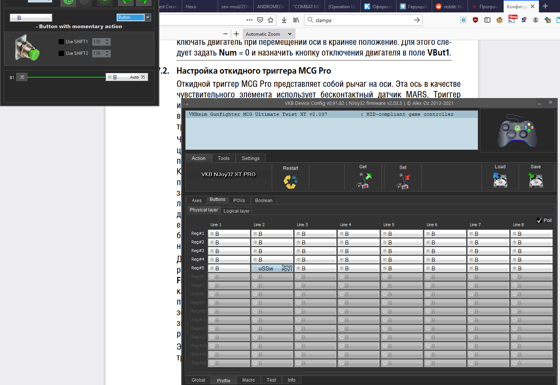Zoom out the PDF with minus

click(225, 34)
